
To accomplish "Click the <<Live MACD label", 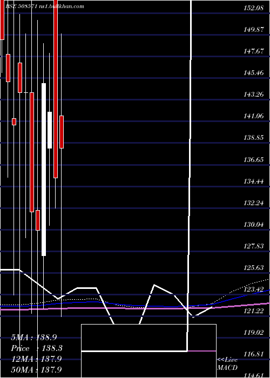I will coord(227,363).
